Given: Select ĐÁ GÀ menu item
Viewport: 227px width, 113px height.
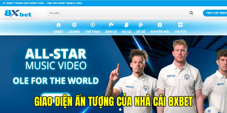Looking at the screenshot, I should (x=126, y=32).
